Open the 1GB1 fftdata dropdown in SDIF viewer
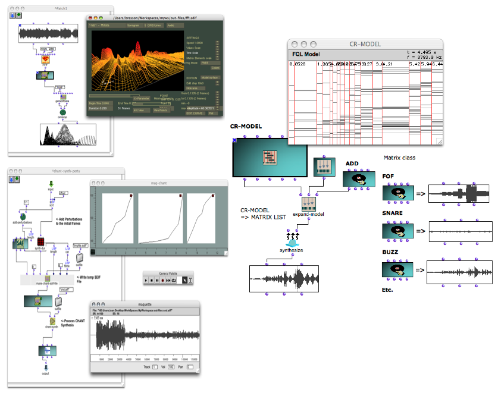 tap(107, 25)
